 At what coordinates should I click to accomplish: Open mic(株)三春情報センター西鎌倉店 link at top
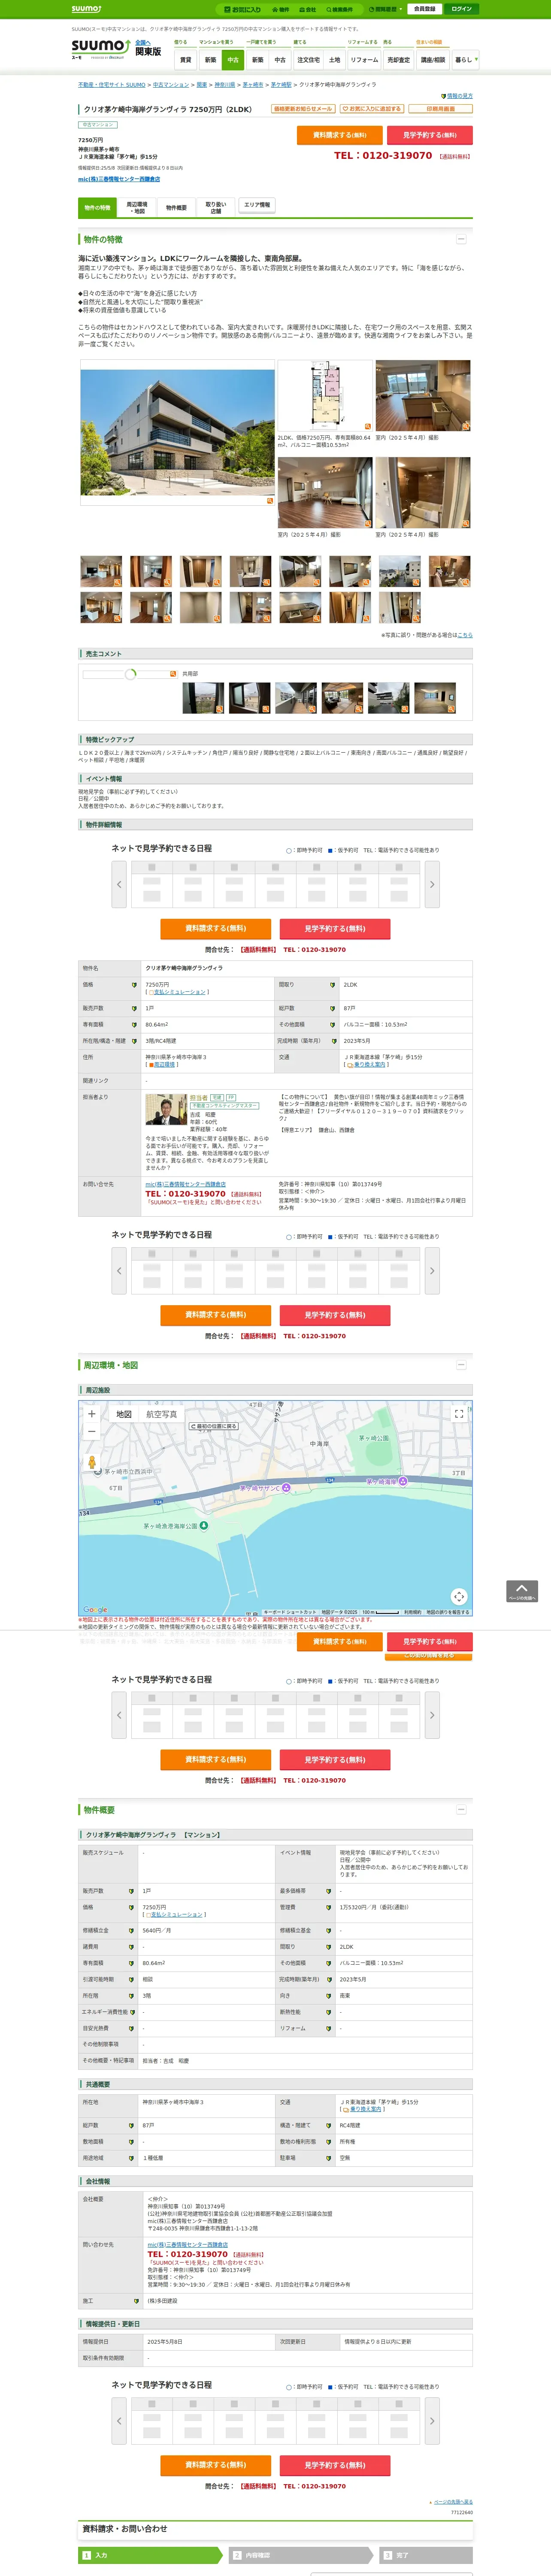point(119,179)
